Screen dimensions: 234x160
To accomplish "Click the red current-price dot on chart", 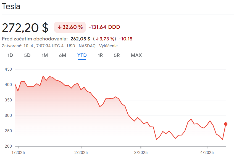I will pos(226,124).
